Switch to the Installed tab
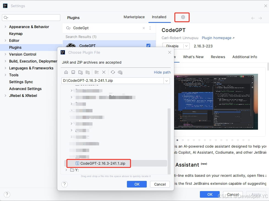Image resolution: width=269 pixels, height=201 pixels. [159, 17]
